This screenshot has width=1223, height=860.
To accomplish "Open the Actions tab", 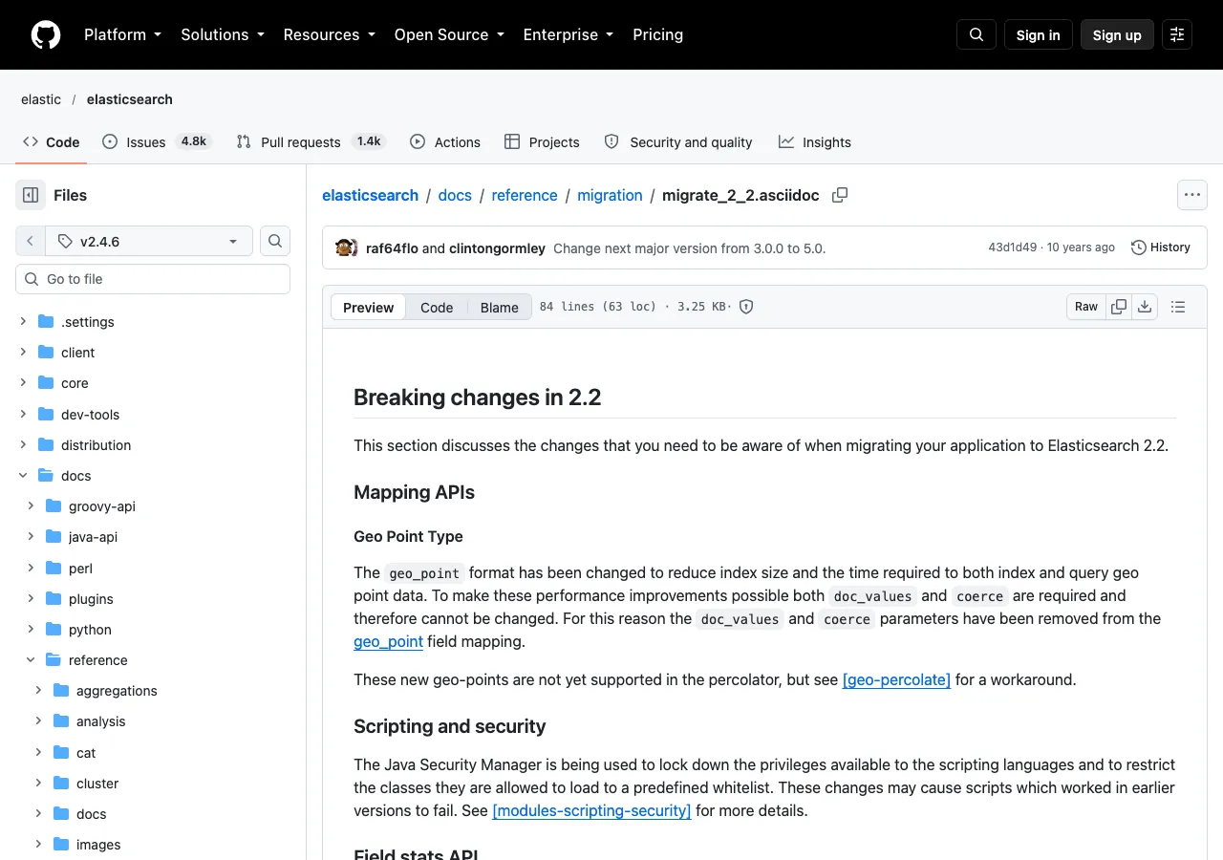I will point(445,141).
